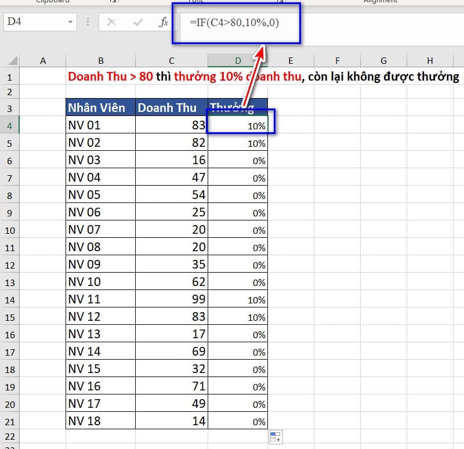Click the 10% bonus cell in row 5
Image resolution: width=464 pixels, height=449 pixels.
point(238,143)
